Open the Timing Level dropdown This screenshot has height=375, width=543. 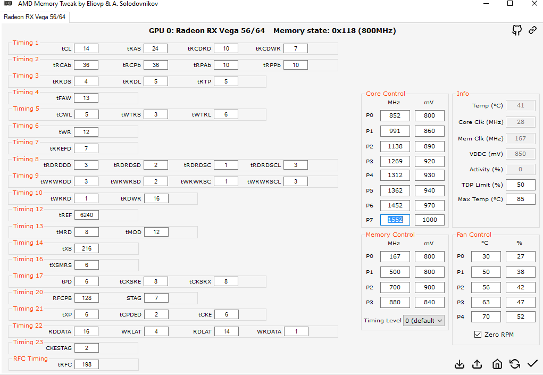coord(423,321)
